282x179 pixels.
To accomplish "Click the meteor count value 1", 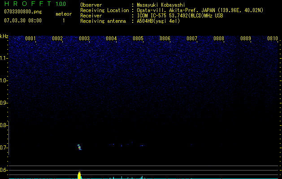I will 64,21.
